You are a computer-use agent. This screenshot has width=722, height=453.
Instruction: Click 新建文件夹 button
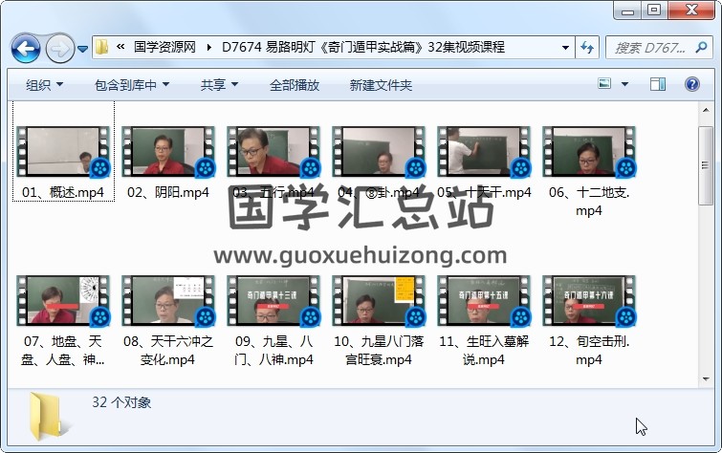coord(381,85)
